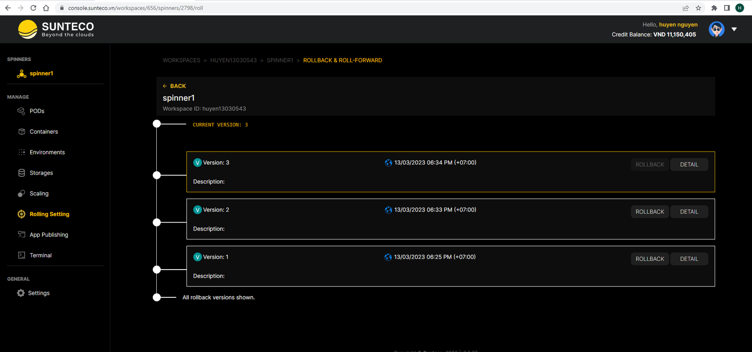This screenshot has height=352, width=752.
Task: Click the spinner1 icon in sidebar
Action: tap(21, 74)
